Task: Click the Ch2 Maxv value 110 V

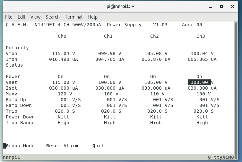Action: pos(157,94)
